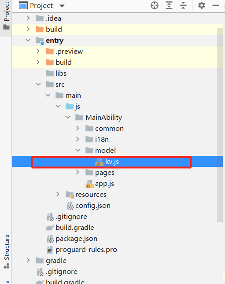Collapse the entry module
The image size is (225, 284).
(28, 40)
